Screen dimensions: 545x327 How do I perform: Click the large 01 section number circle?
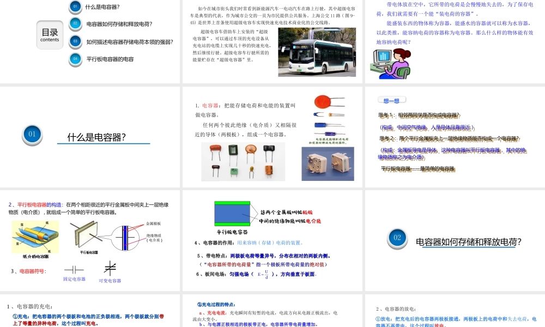(32, 135)
